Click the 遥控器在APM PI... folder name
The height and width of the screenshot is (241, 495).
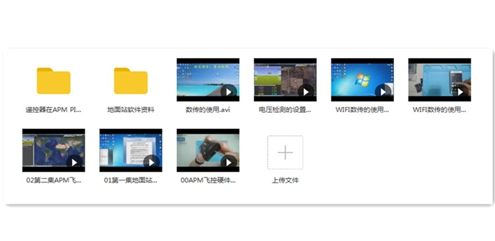click(53, 110)
